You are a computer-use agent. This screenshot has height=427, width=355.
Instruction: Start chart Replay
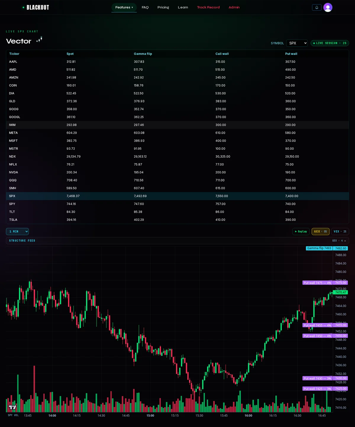(301, 231)
